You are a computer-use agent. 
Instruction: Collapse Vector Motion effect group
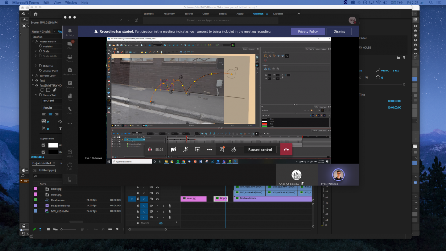(33, 42)
